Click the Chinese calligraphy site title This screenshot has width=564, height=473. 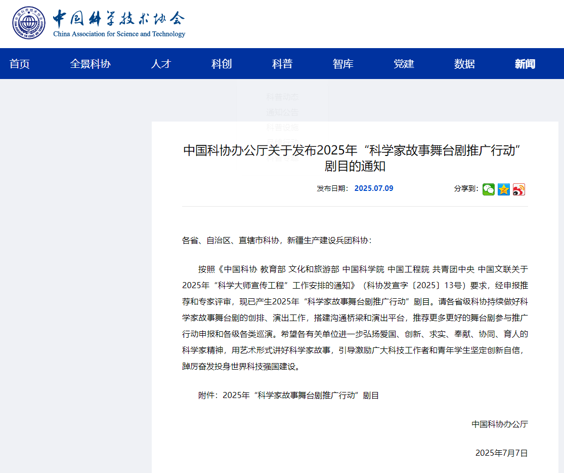pos(119,19)
